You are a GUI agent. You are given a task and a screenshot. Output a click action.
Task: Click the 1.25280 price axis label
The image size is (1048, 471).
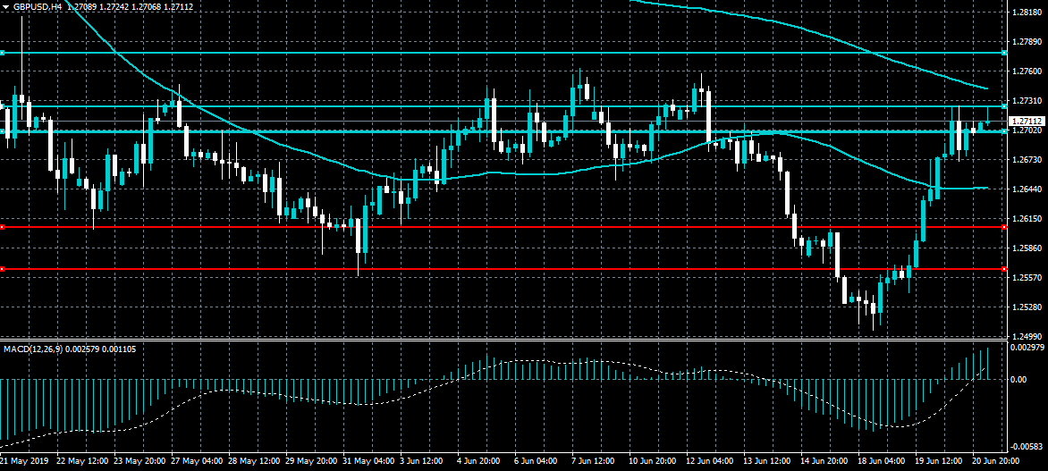click(1026, 307)
